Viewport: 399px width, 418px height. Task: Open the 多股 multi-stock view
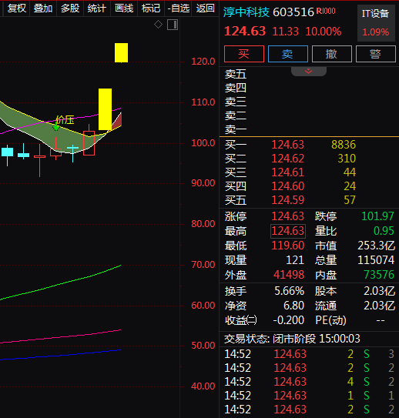point(70,8)
